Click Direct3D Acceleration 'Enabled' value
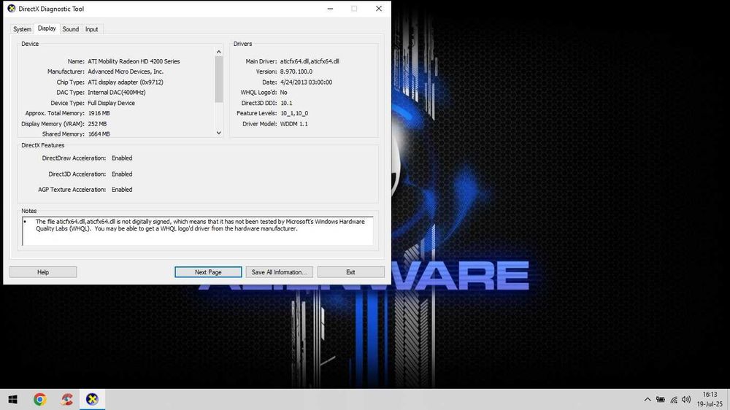 pyautogui.click(x=122, y=174)
